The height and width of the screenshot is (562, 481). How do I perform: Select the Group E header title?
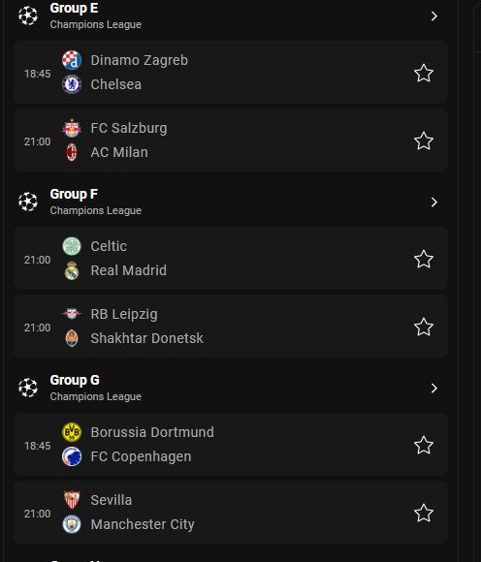[x=74, y=9]
